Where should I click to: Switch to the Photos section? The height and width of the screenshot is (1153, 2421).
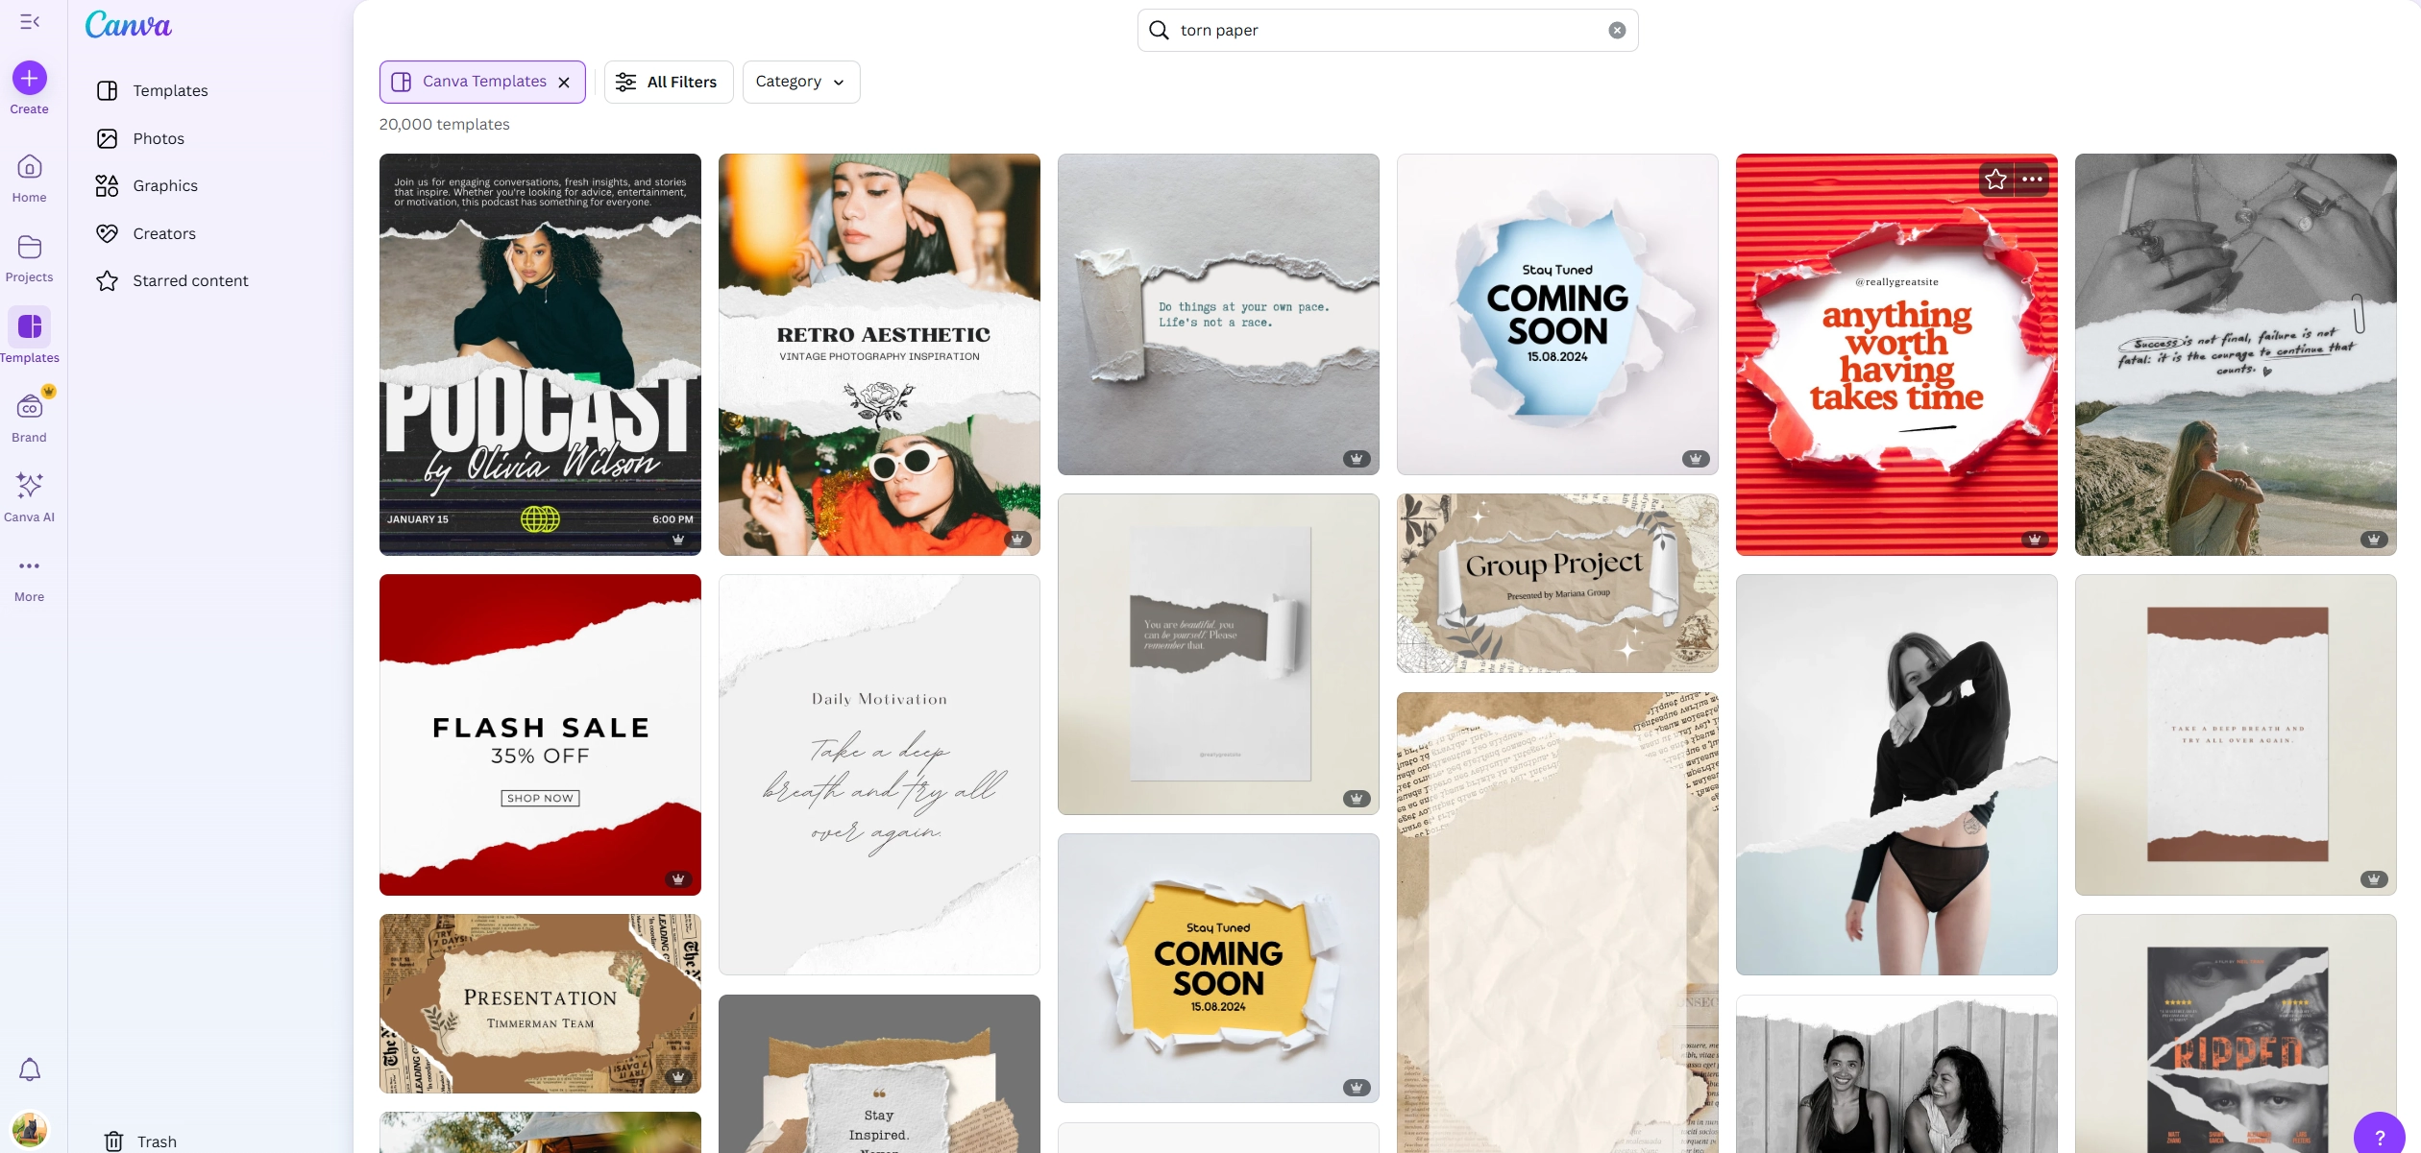pyautogui.click(x=159, y=138)
